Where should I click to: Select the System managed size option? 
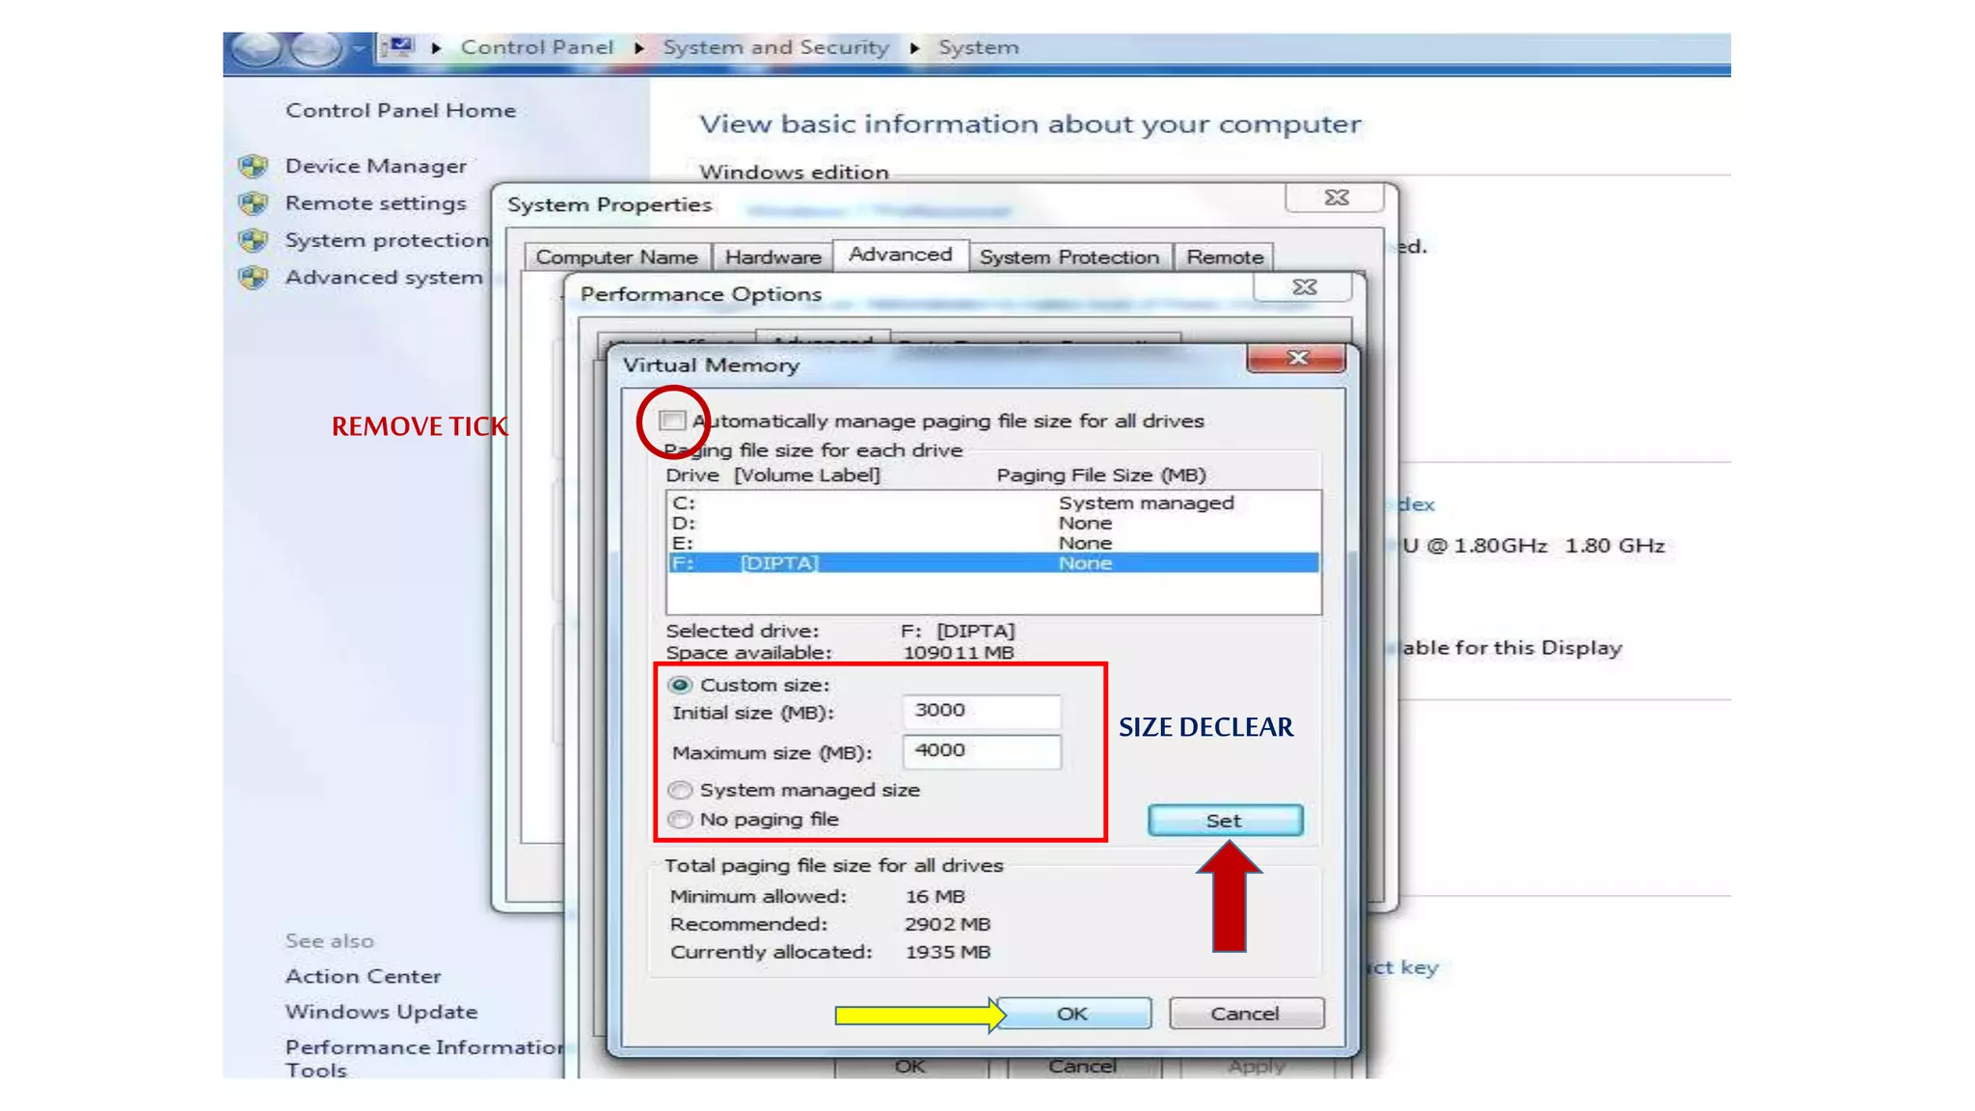(x=680, y=790)
